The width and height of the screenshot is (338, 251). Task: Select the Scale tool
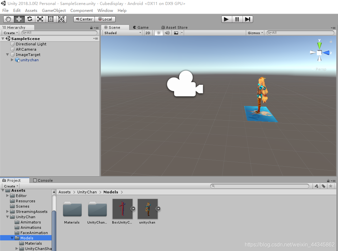pyautogui.click(x=40, y=19)
